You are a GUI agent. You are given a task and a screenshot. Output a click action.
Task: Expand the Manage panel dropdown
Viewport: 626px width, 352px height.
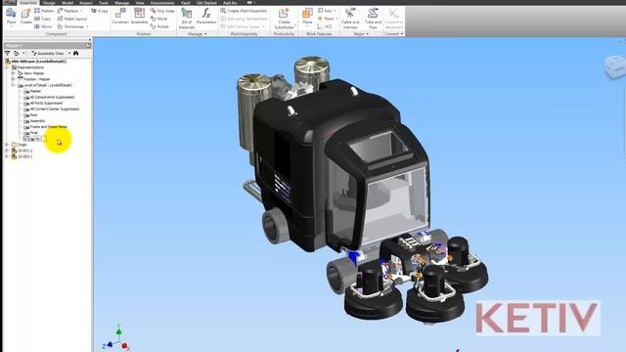click(205, 34)
